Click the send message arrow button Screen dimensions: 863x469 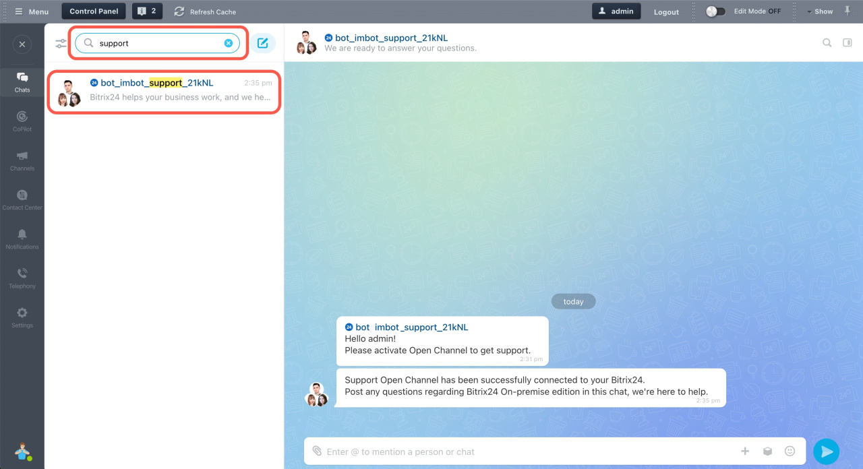pos(826,451)
